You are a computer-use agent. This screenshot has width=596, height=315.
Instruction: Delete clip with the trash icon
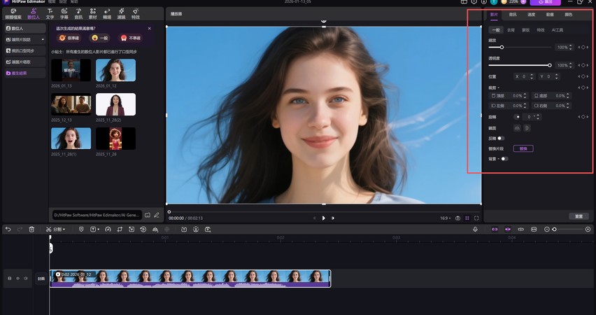coord(31,229)
